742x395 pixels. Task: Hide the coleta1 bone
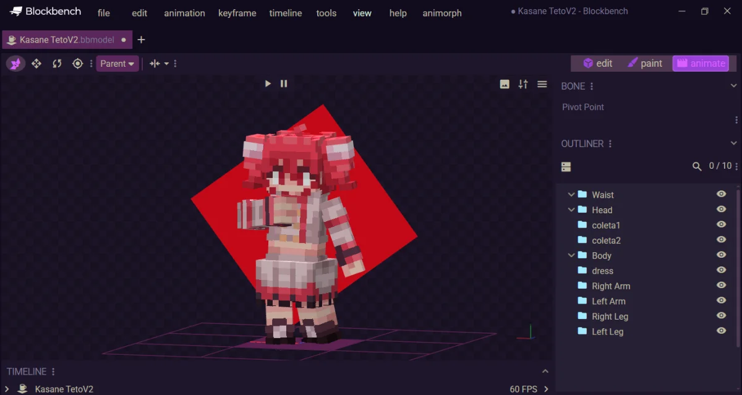pos(721,225)
